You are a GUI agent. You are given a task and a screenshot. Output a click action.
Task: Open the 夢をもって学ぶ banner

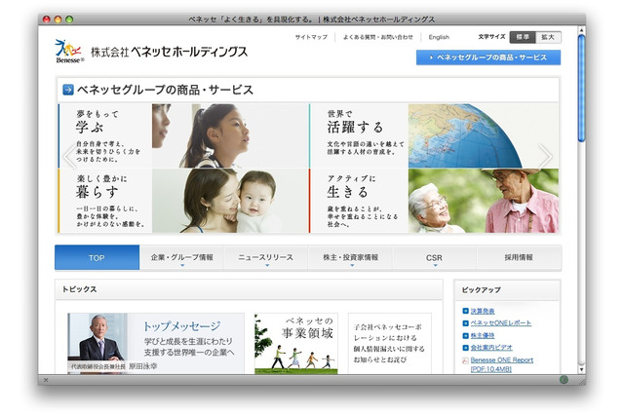coord(183,136)
